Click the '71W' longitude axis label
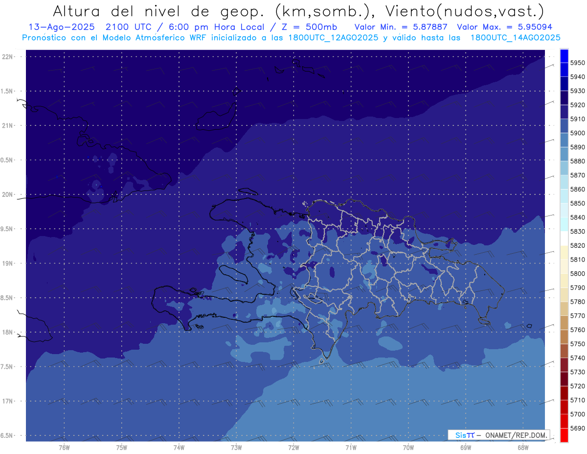 [351, 447]
